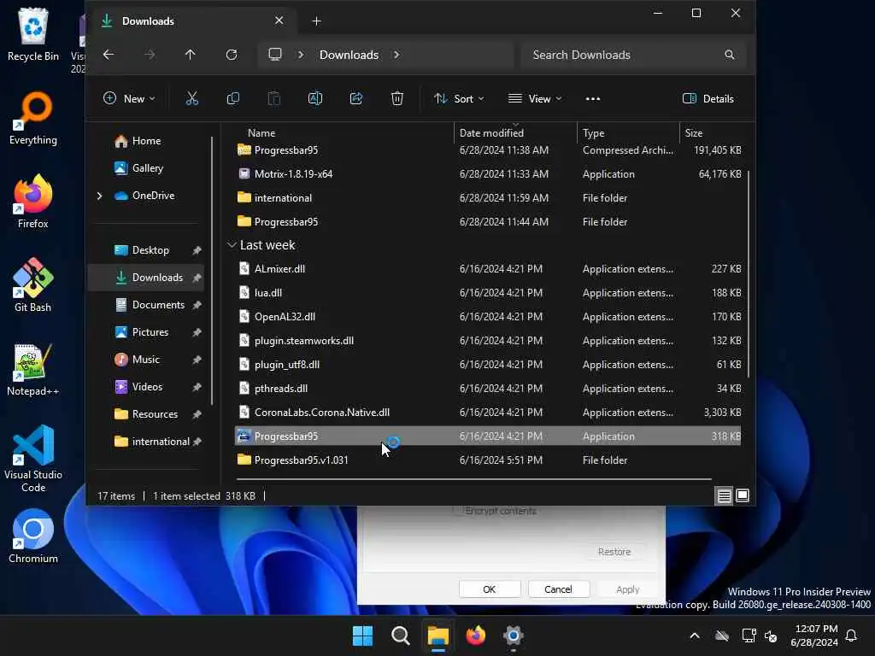This screenshot has width=875, height=656.
Task: Click the search magnifier in Search Downloads
Action: [730, 55]
